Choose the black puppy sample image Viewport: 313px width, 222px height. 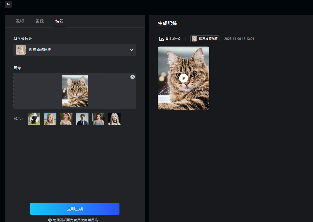pyautogui.click(x=34, y=119)
